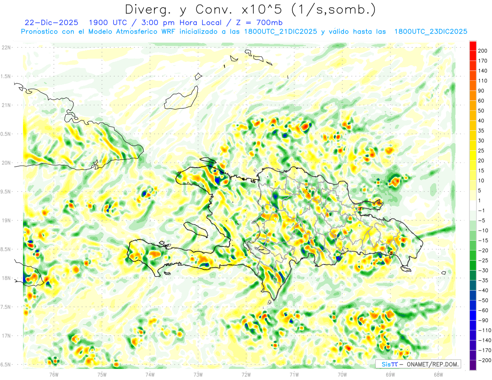Click the positive "140" color scale value

[483, 71]
